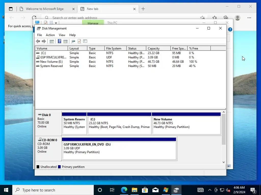Sort by the Capacity column header

coord(158,48)
